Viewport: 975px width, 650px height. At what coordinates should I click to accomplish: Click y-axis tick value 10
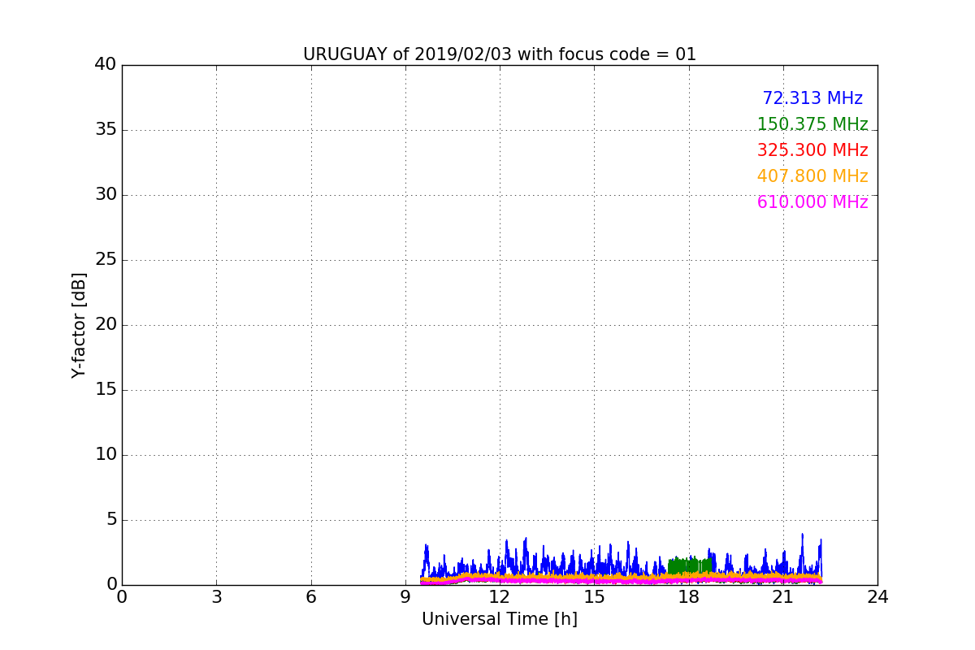pyautogui.click(x=106, y=454)
